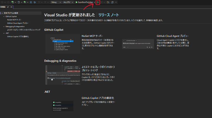Open GitHub Copilot アプリの最新化 card title
The image size is (212, 118).
point(98,98)
